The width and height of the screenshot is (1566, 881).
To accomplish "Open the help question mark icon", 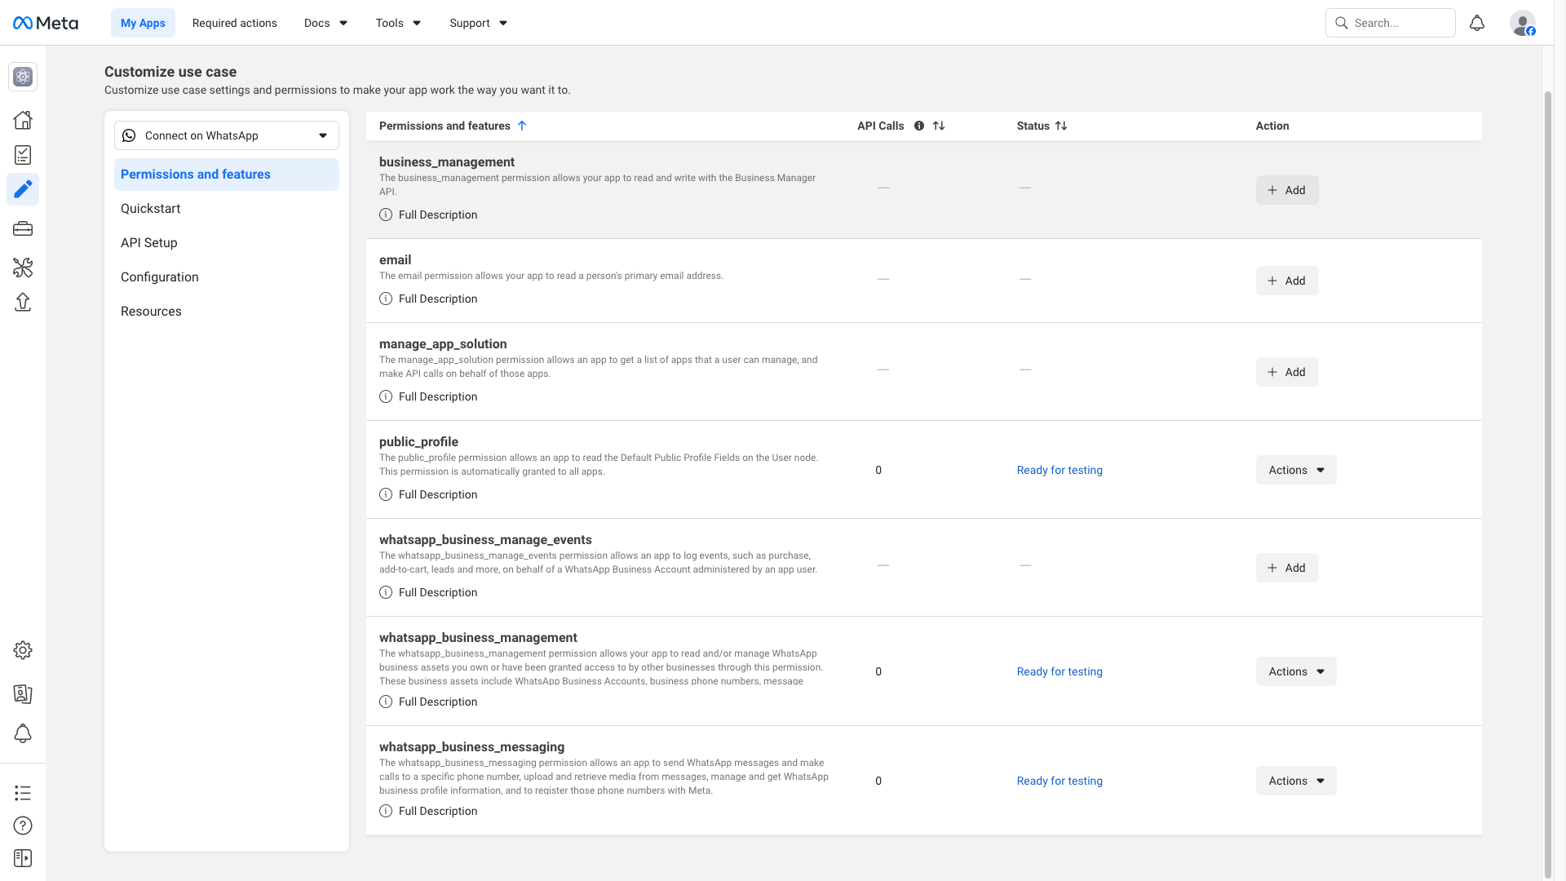I will [x=23, y=826].
